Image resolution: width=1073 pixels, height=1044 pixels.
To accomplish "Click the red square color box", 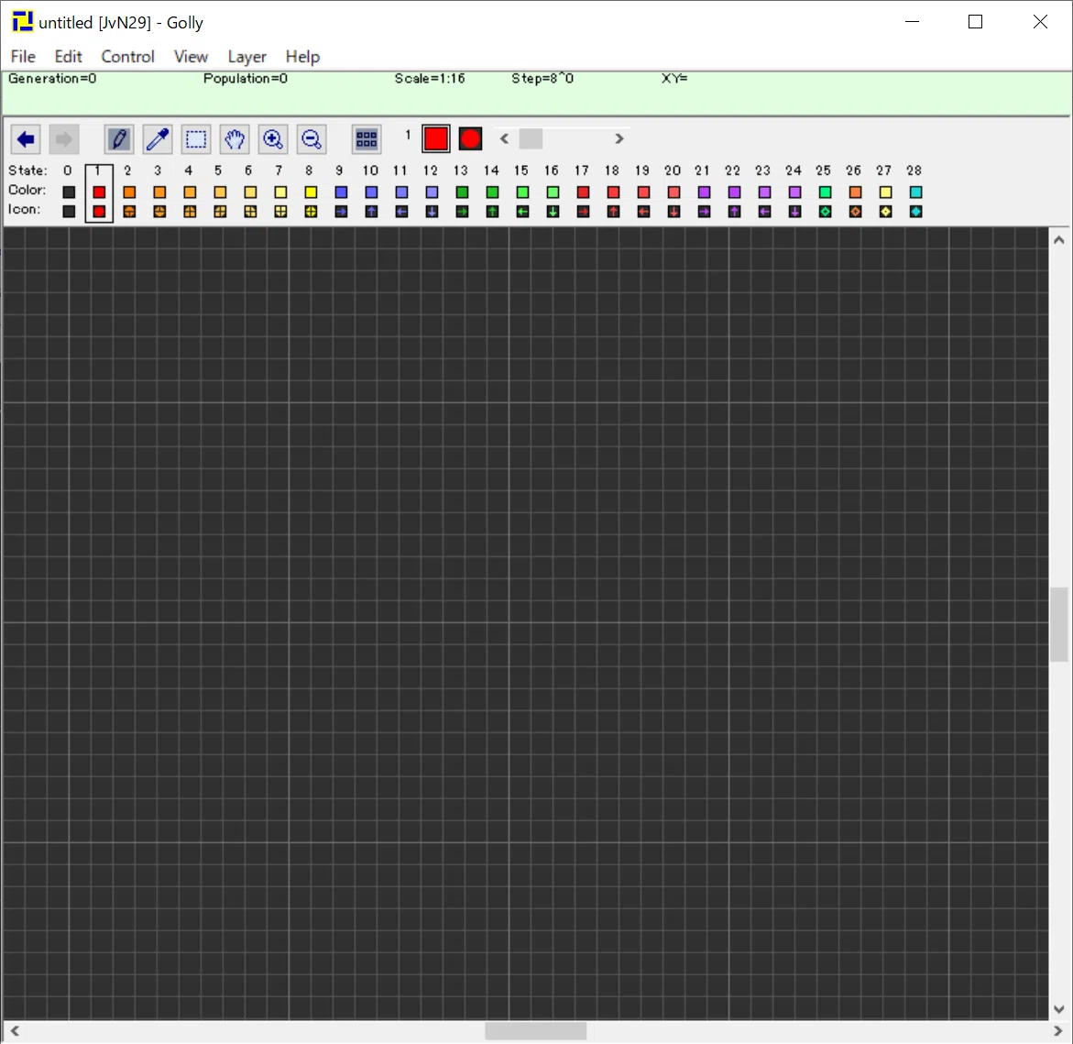I will click(436, 139).
